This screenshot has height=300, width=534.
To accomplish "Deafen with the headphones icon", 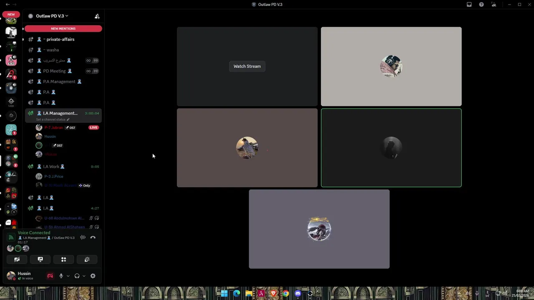I will point(77,276).
